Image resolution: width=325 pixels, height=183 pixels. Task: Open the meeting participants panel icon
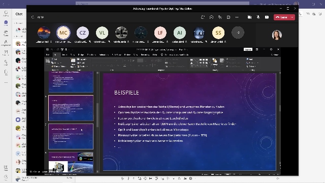[203, 17]
